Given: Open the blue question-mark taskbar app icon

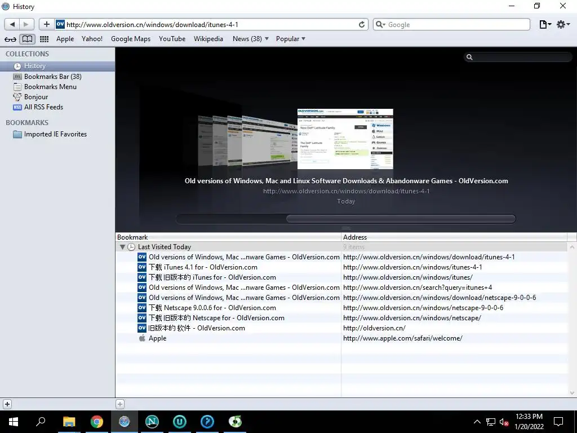Looking at the screenshot, I should [207, 422].
